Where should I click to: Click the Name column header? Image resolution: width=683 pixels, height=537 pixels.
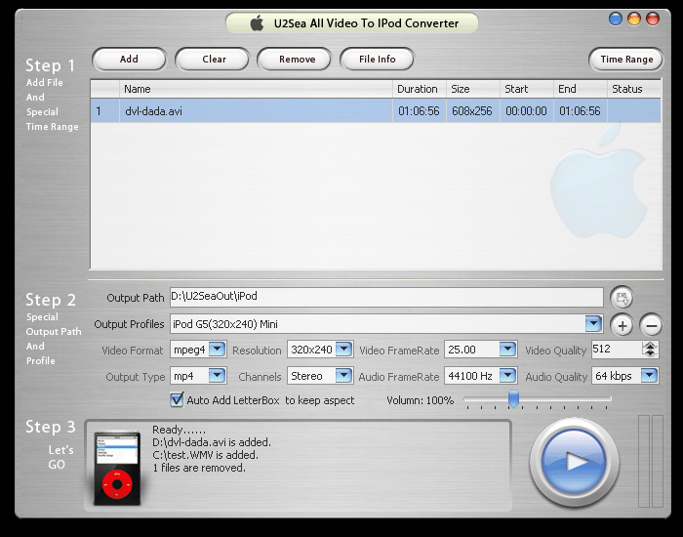pos(256,89)
